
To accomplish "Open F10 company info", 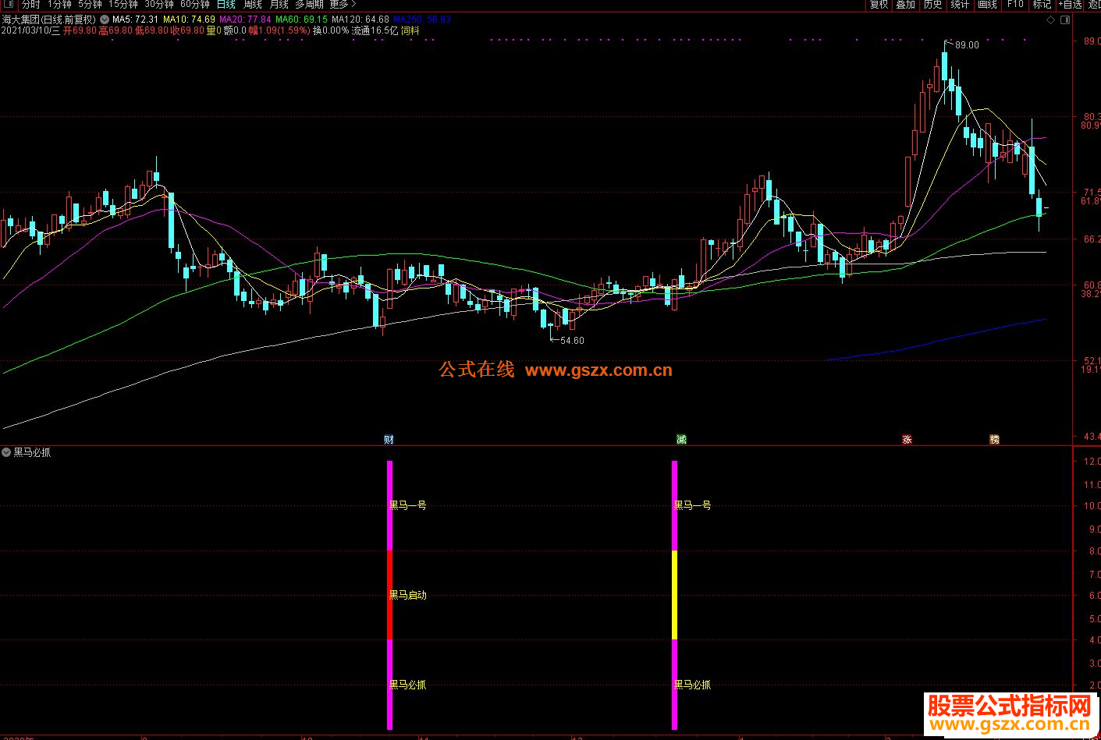I will coord(1015,5).
